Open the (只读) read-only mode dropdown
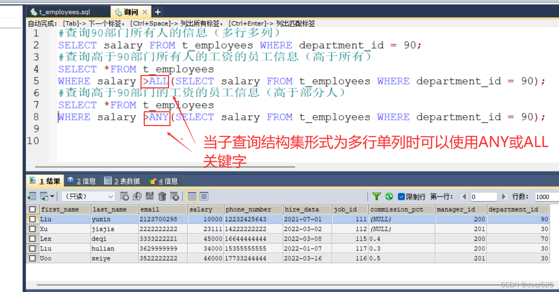The image size is (559, 292). (x=88, y=196)
